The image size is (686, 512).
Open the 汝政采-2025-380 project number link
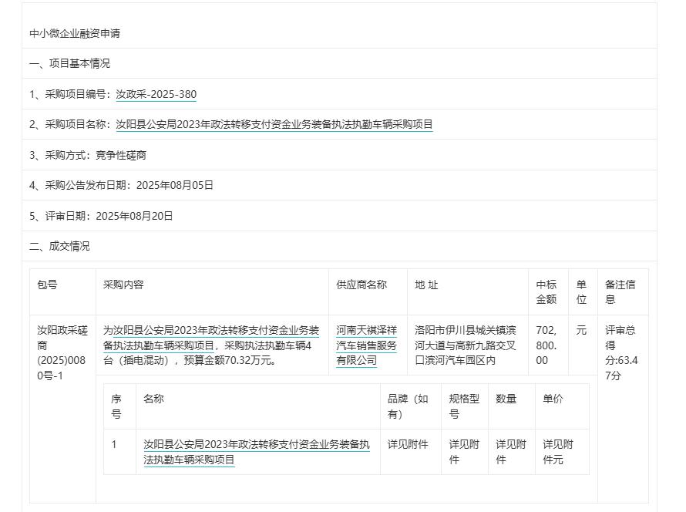156,94
